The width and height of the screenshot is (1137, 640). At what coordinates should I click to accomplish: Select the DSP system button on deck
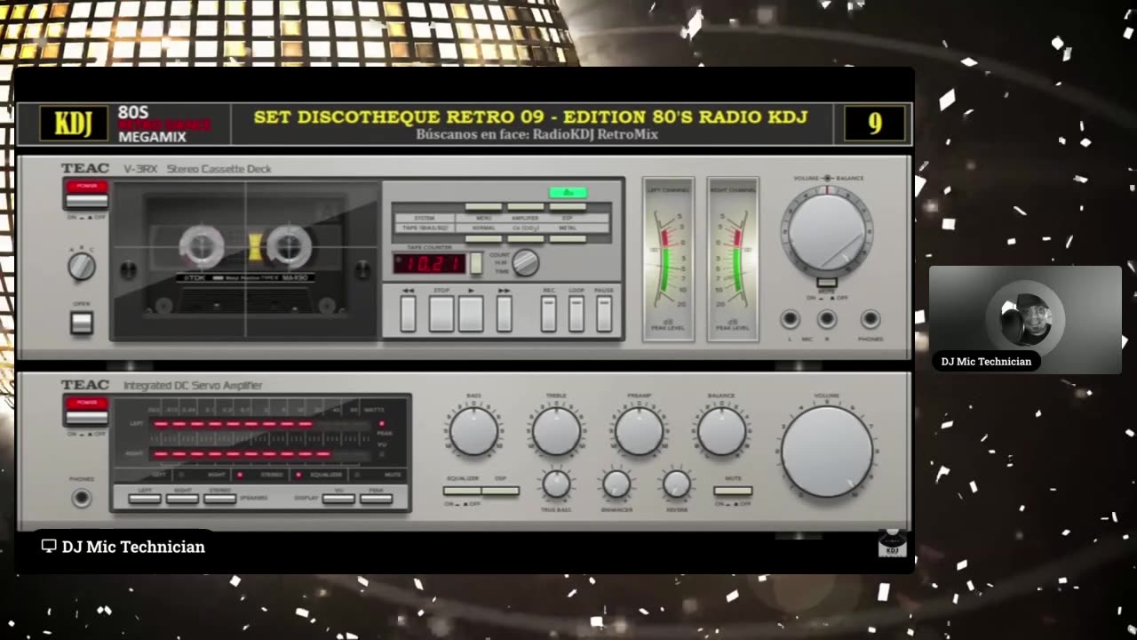(x=568, y=207)
